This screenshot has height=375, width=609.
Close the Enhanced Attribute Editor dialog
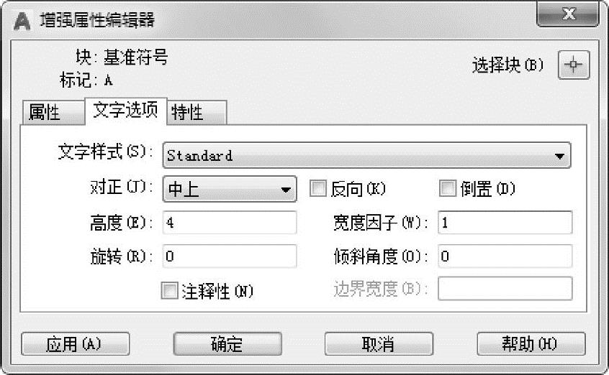[568, 14]
